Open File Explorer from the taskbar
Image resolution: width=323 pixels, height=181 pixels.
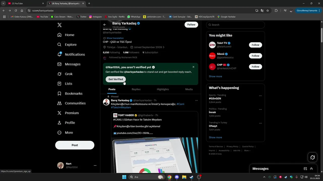click(x=184, y=177)
